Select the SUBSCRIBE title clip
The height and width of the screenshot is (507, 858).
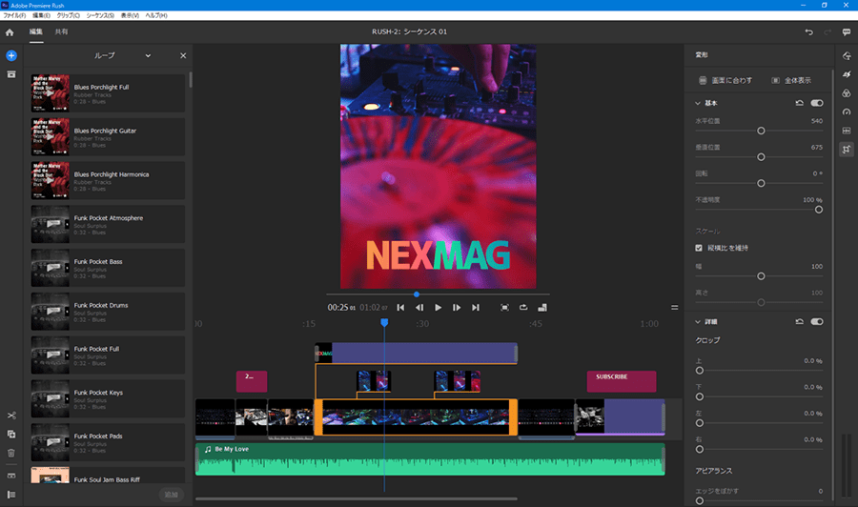pyautogui.click(x=622, y=381)
